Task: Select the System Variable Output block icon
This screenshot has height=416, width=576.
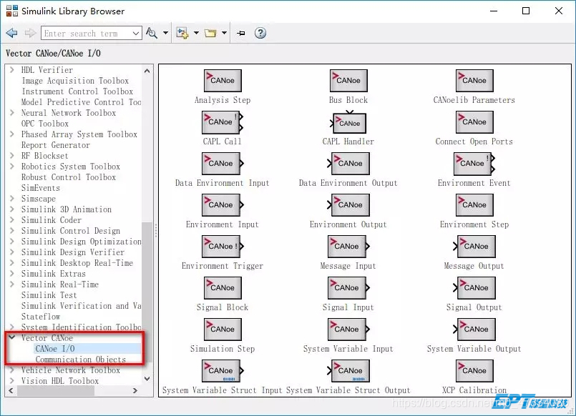Action: (x=474, y=330)
